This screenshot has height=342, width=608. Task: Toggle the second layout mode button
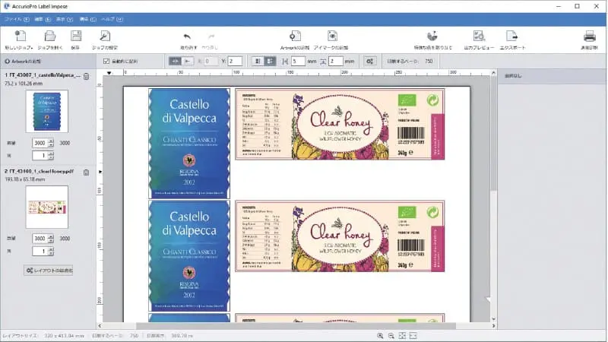(x=270, y=61)
